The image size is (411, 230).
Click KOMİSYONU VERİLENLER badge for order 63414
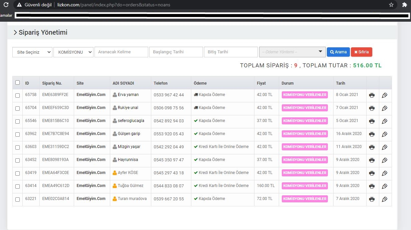[305, 186]
